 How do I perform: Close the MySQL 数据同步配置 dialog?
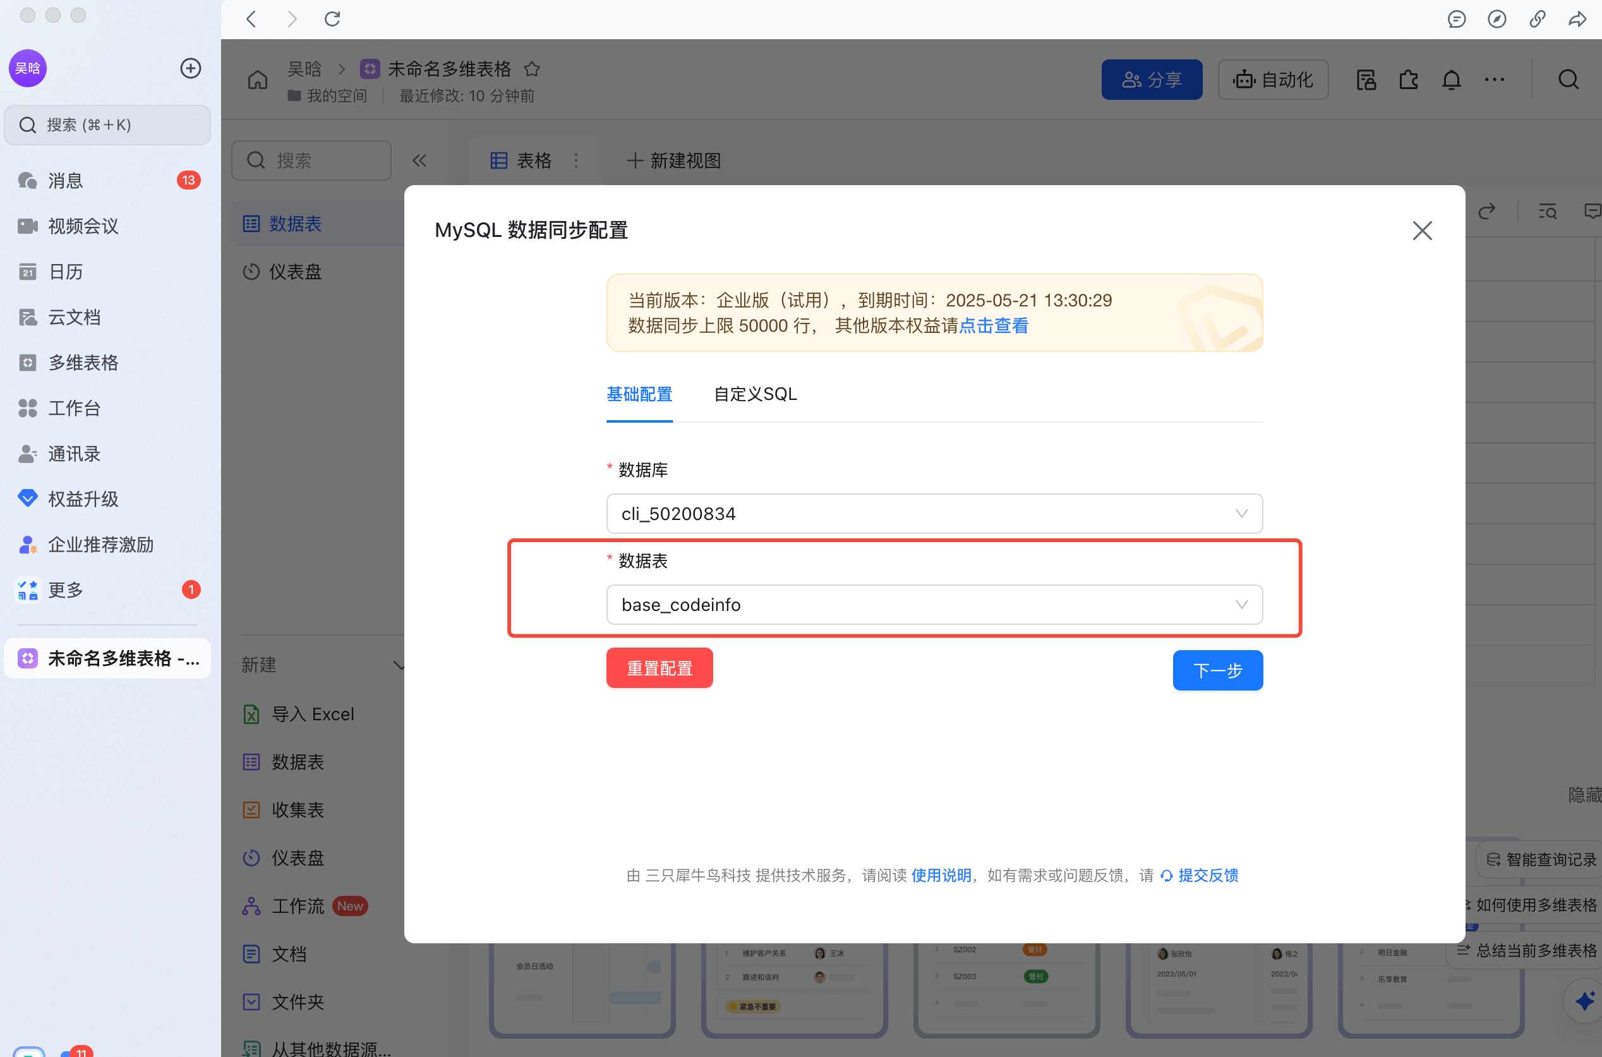click(x=1421, y=231)
